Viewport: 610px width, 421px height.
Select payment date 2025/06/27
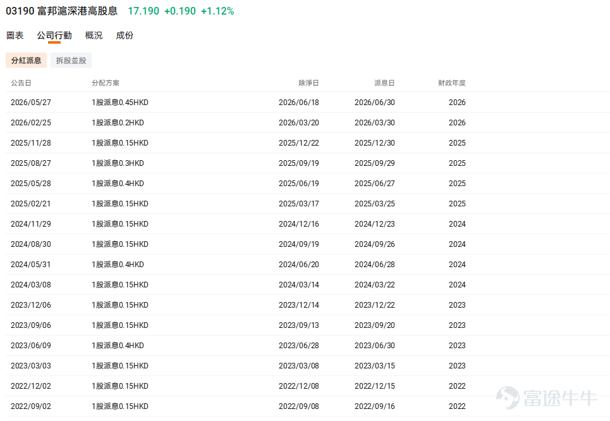click(375, 184)
